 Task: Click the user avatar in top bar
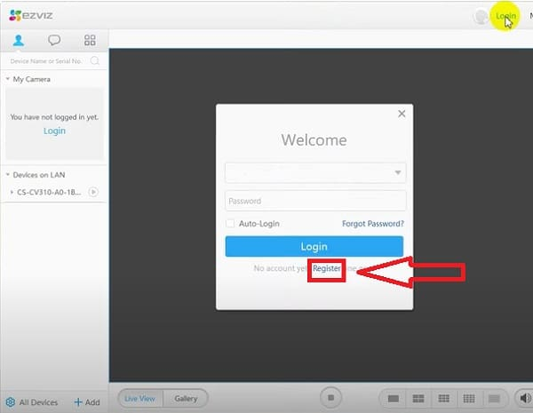point(481,16)
